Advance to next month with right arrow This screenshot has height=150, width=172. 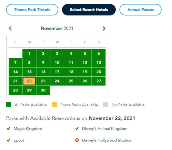pos(104,28)
